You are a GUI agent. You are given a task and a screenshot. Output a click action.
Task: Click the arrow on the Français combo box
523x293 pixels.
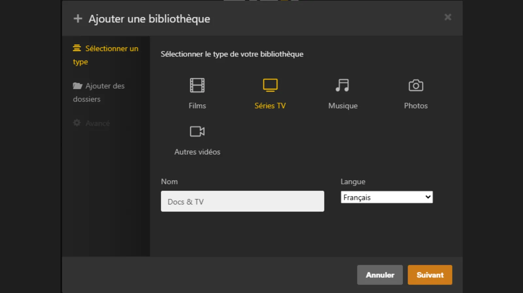pos(428,197)
